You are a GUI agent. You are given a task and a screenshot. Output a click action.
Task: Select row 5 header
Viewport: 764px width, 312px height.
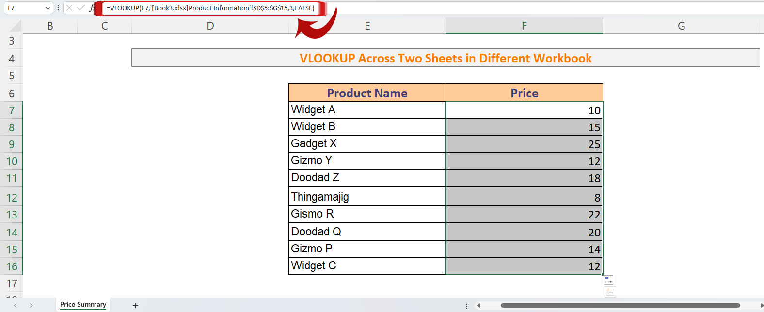tap(12, 76)
